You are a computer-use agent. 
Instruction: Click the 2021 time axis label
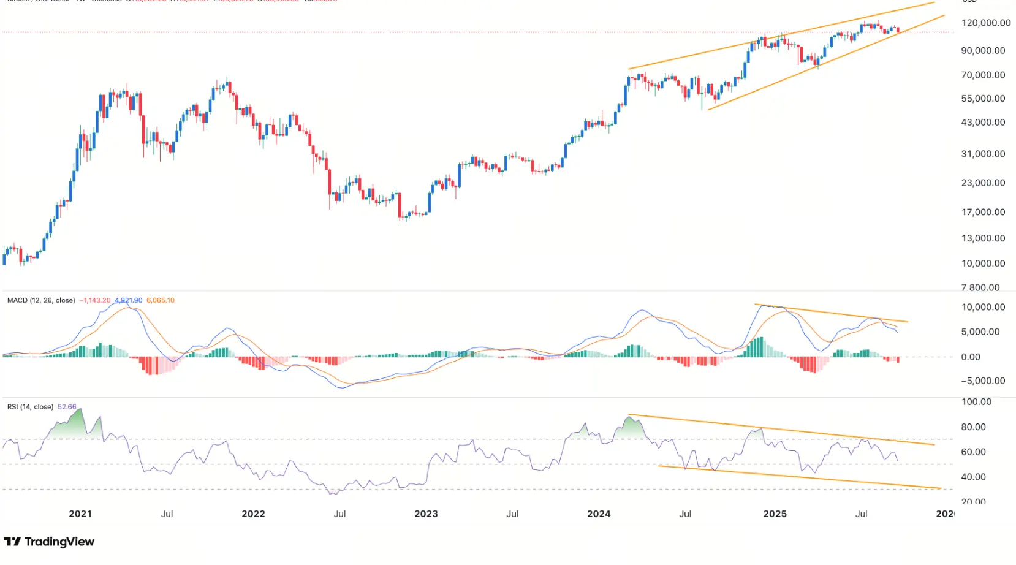click(x=80, y=514)
